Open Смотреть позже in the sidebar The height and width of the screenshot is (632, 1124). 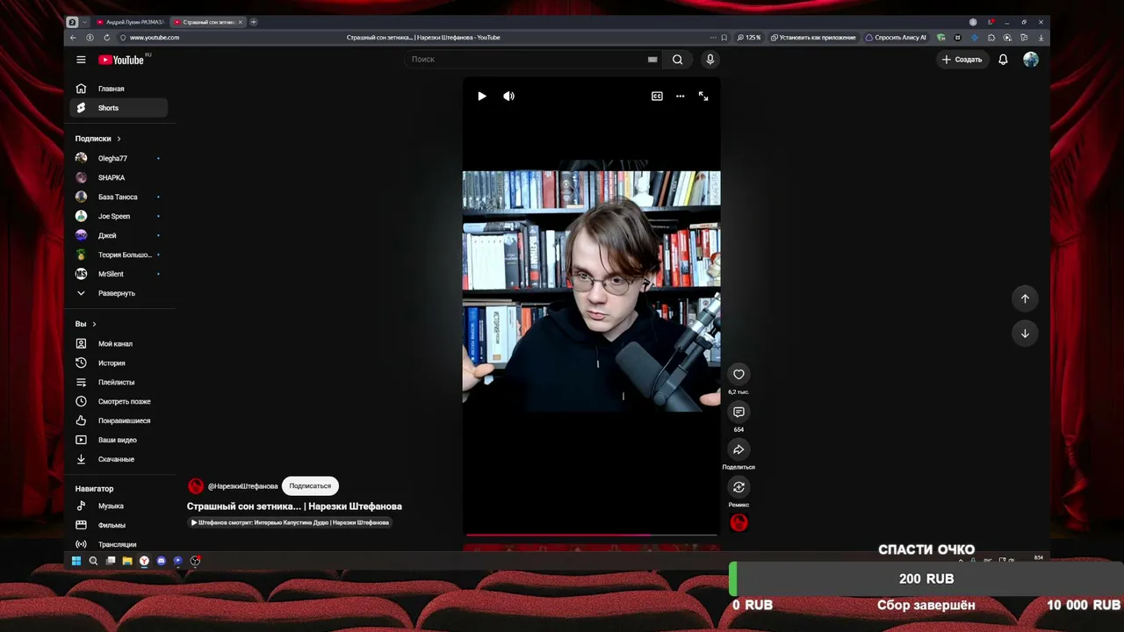119,402
